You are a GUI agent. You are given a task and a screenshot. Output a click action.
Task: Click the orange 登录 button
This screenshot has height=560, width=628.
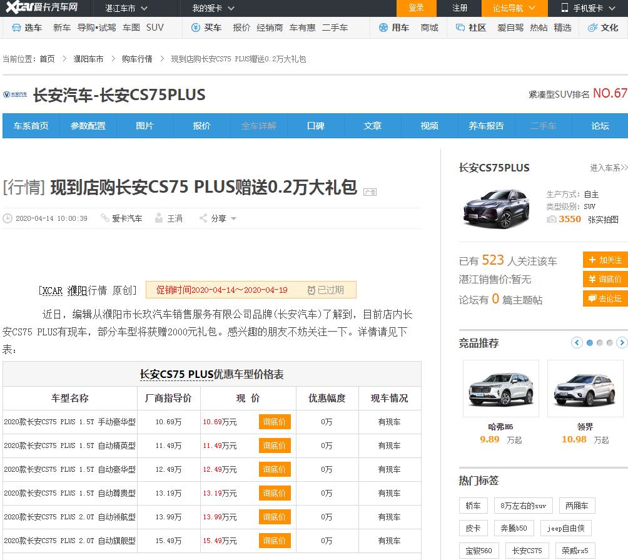(x=416, y=8)
